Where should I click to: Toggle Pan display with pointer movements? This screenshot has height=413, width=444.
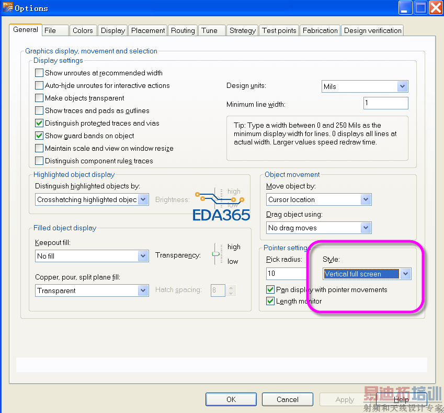click(x=270, y=289)
